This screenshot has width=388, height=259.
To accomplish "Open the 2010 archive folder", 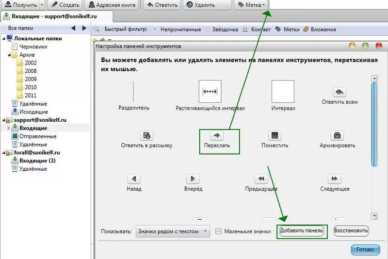I will (27, 87).
